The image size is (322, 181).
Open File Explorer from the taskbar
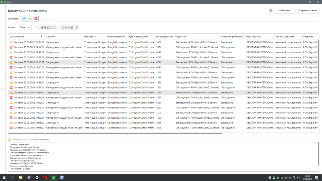pyautogui.click(x=20, y=177)
